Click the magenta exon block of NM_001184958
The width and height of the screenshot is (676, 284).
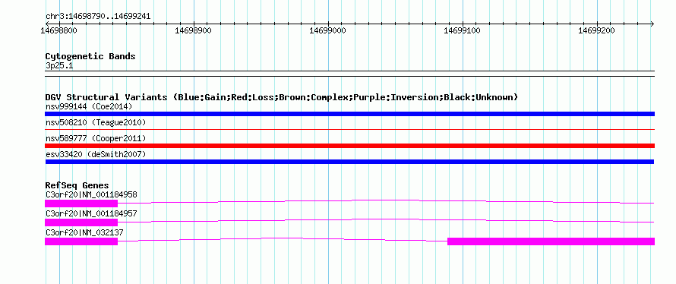coord(81,203)
